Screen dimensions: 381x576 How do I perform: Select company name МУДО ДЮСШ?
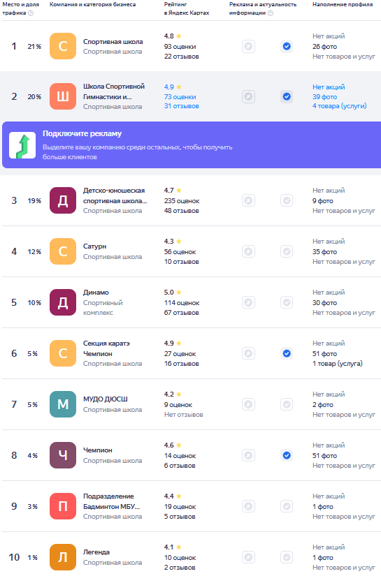click(105, 399)
